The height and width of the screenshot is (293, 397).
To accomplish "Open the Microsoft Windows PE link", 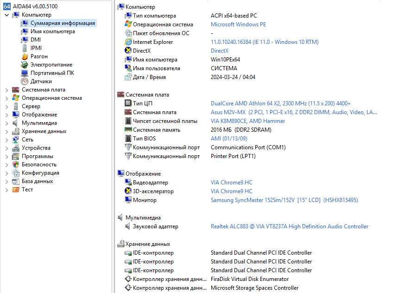I will [238, 24].
